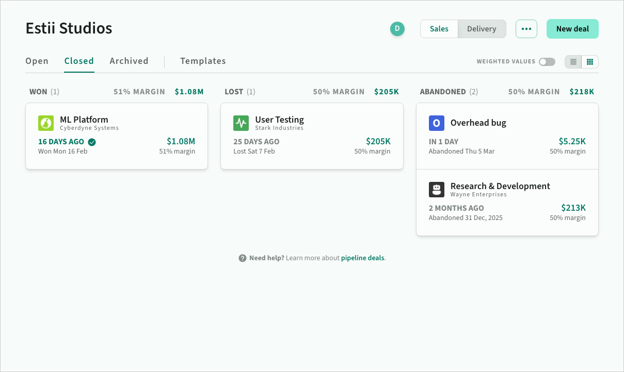Open the three-dot more options menu
Image resolution: width=624 pixels, height=372 pixels.
526,29
